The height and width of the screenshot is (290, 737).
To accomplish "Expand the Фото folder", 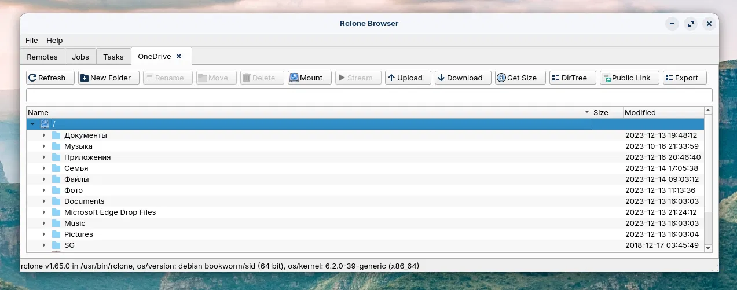I will [43, 190].
